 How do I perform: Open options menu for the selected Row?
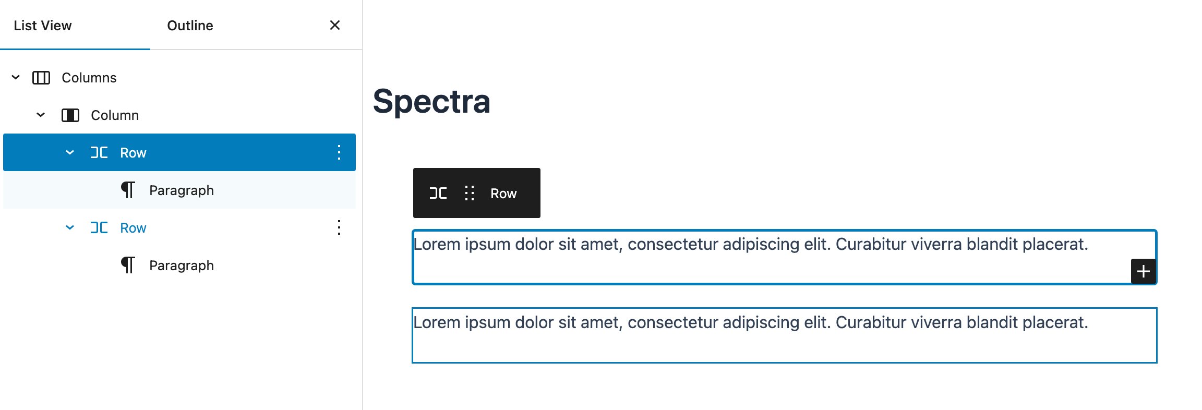coord(339,152)
